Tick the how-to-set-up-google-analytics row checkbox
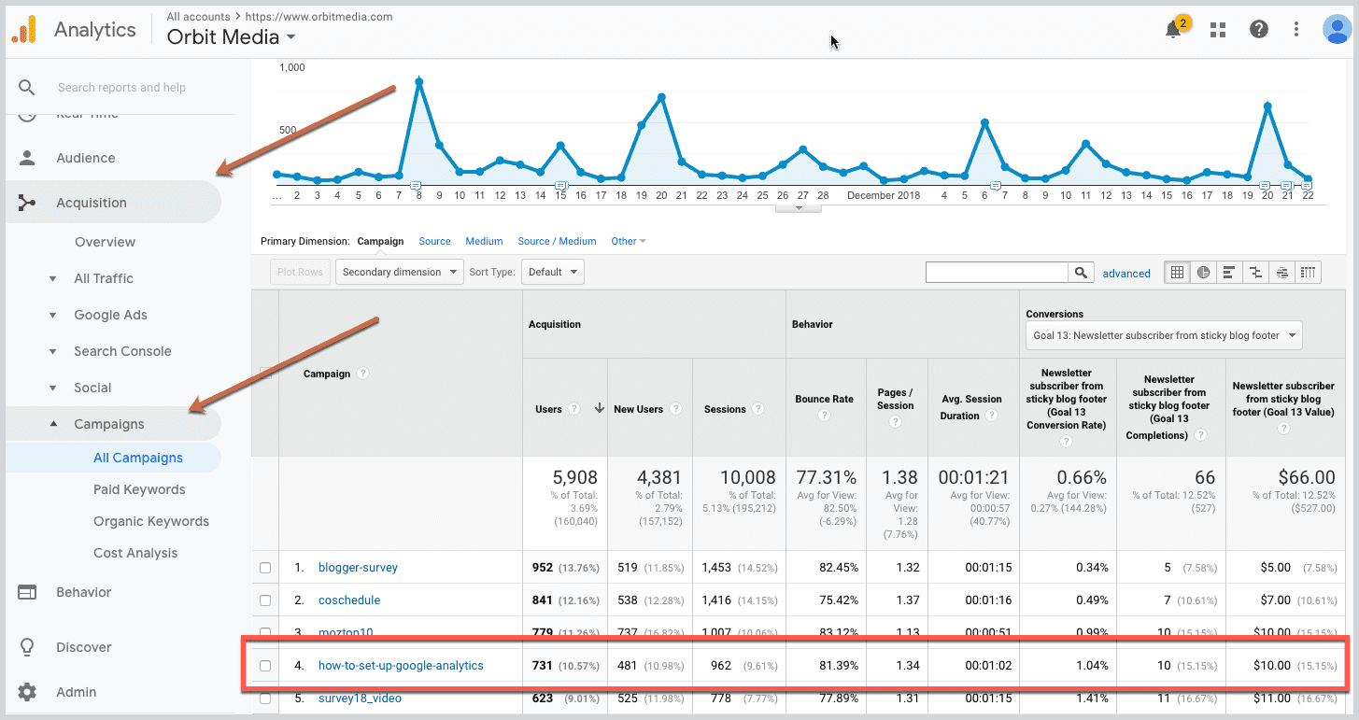 [x=265, y=666]
